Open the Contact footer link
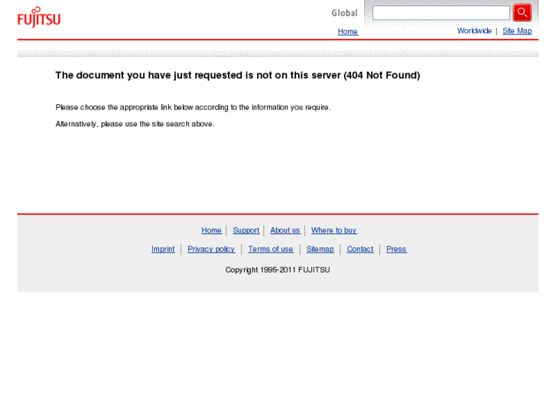Viewport: 556px width, 417px height. coord(360,249)
